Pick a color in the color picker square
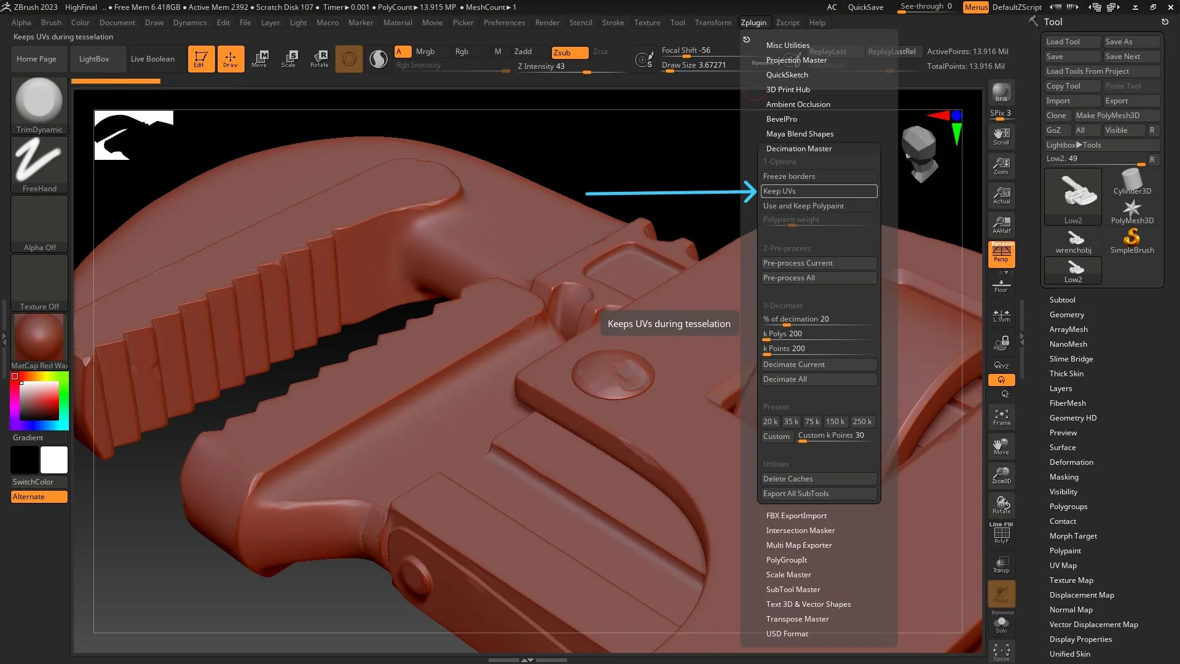Screen dimensions: 1180x664 39,401
